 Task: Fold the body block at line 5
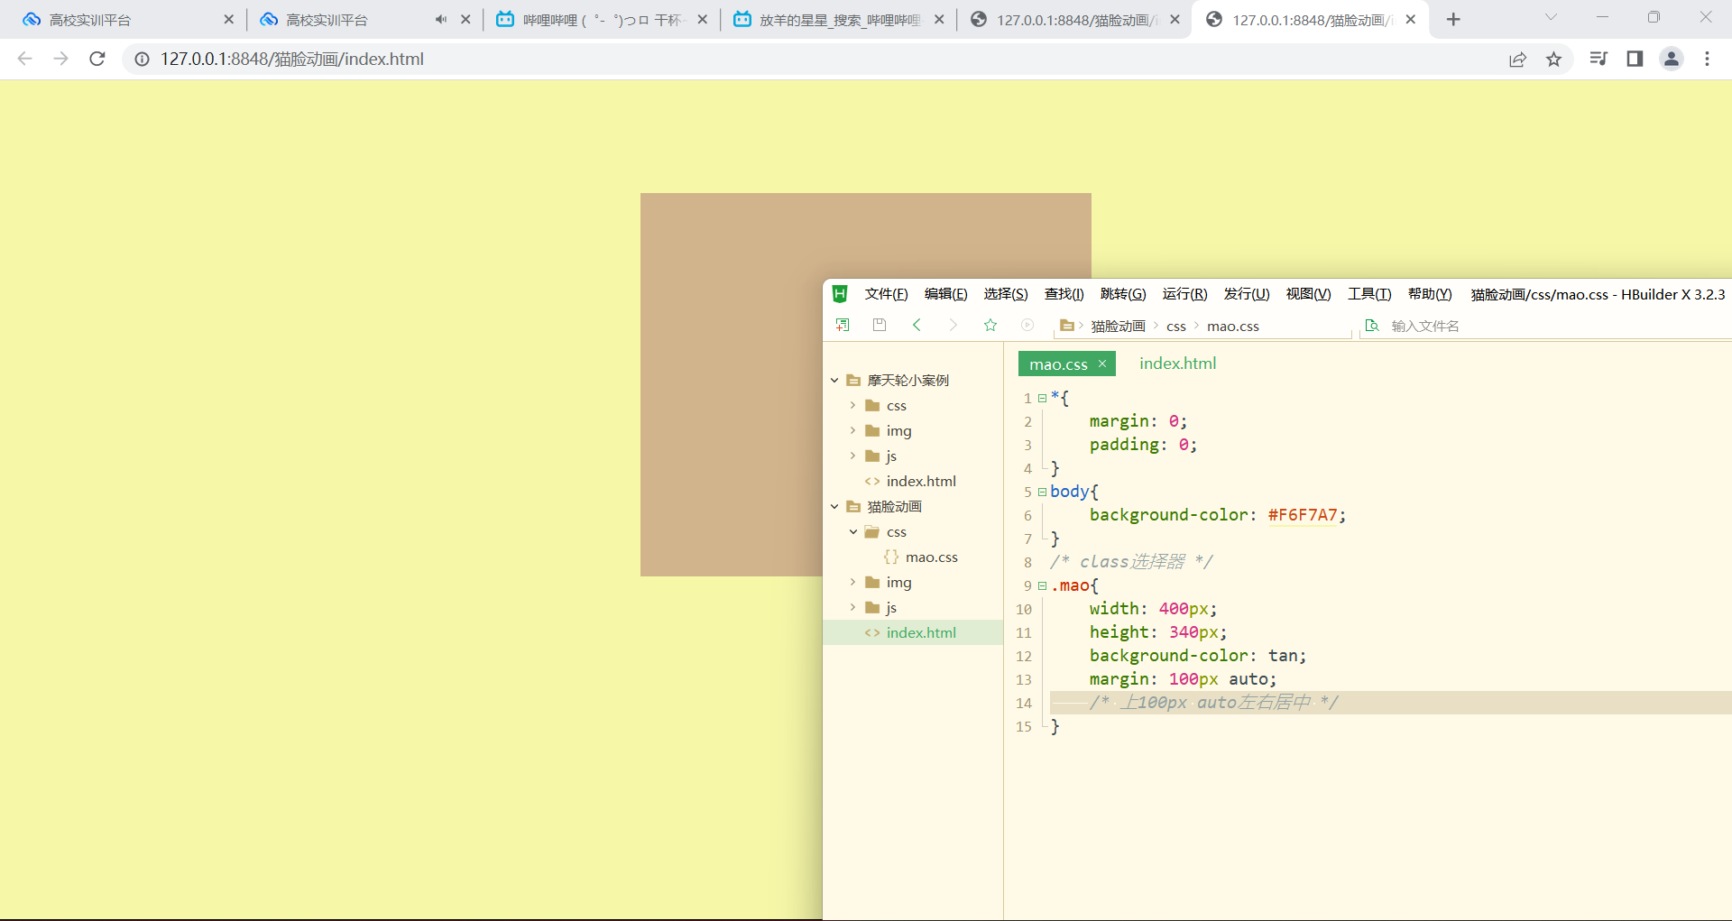(x=1042, y=492)
